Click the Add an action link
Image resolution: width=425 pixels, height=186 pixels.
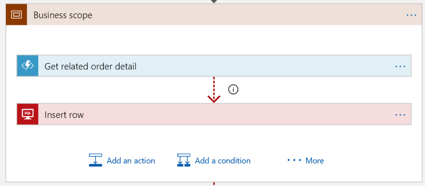click(131, 161)
